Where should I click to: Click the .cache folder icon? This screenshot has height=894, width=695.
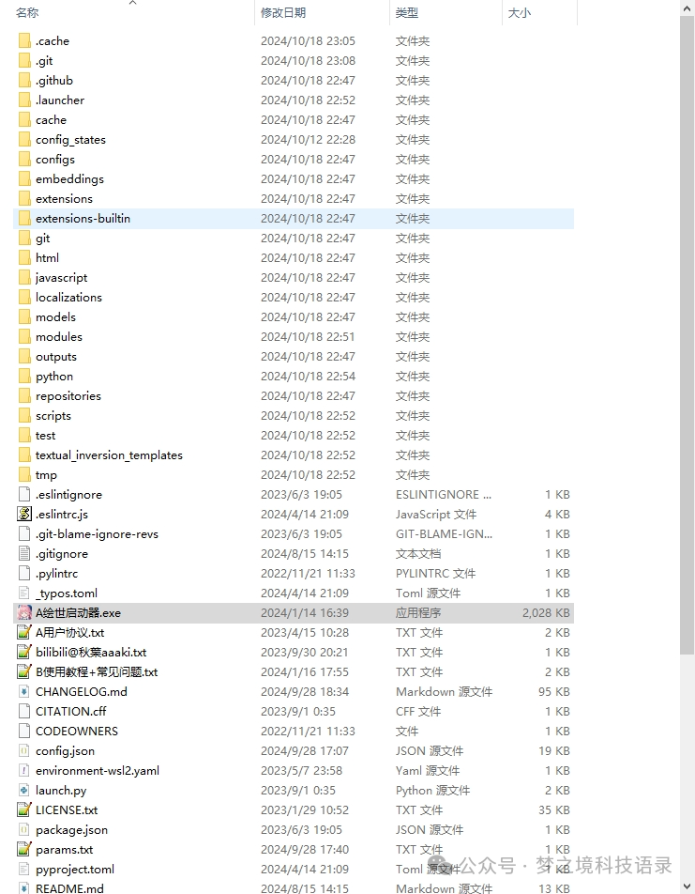(x=24, y=41)
